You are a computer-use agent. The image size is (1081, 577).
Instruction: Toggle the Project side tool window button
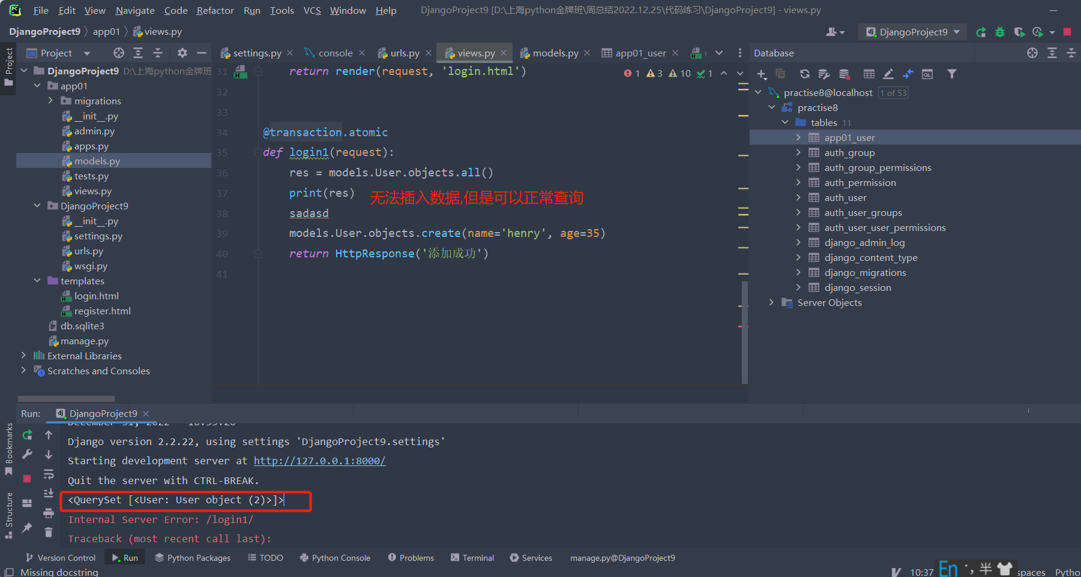tap(8, 66)
